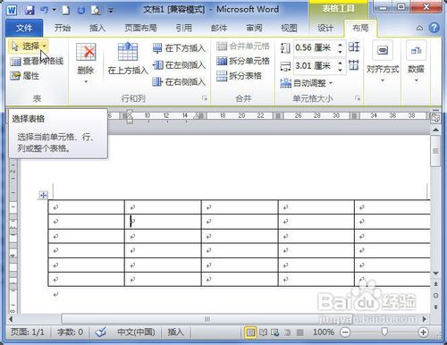Decrease row height with the down spinner

coord(341,52)
